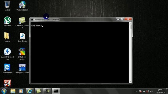The width and height of the screenshot is (168, 94).
Task: Select the VDownloader desktop shortcut
Action: [22, 6]
